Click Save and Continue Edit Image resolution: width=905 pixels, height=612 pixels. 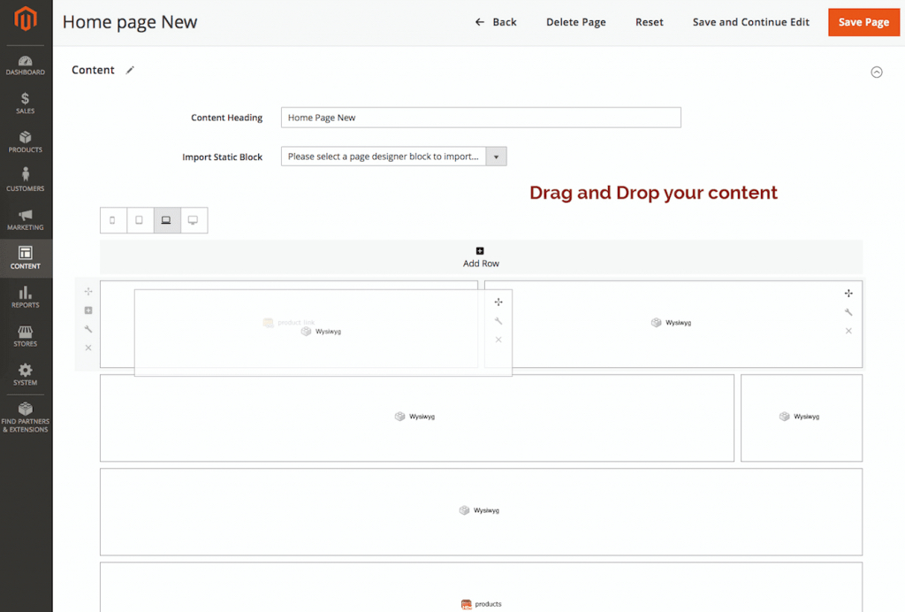point(751,22)
